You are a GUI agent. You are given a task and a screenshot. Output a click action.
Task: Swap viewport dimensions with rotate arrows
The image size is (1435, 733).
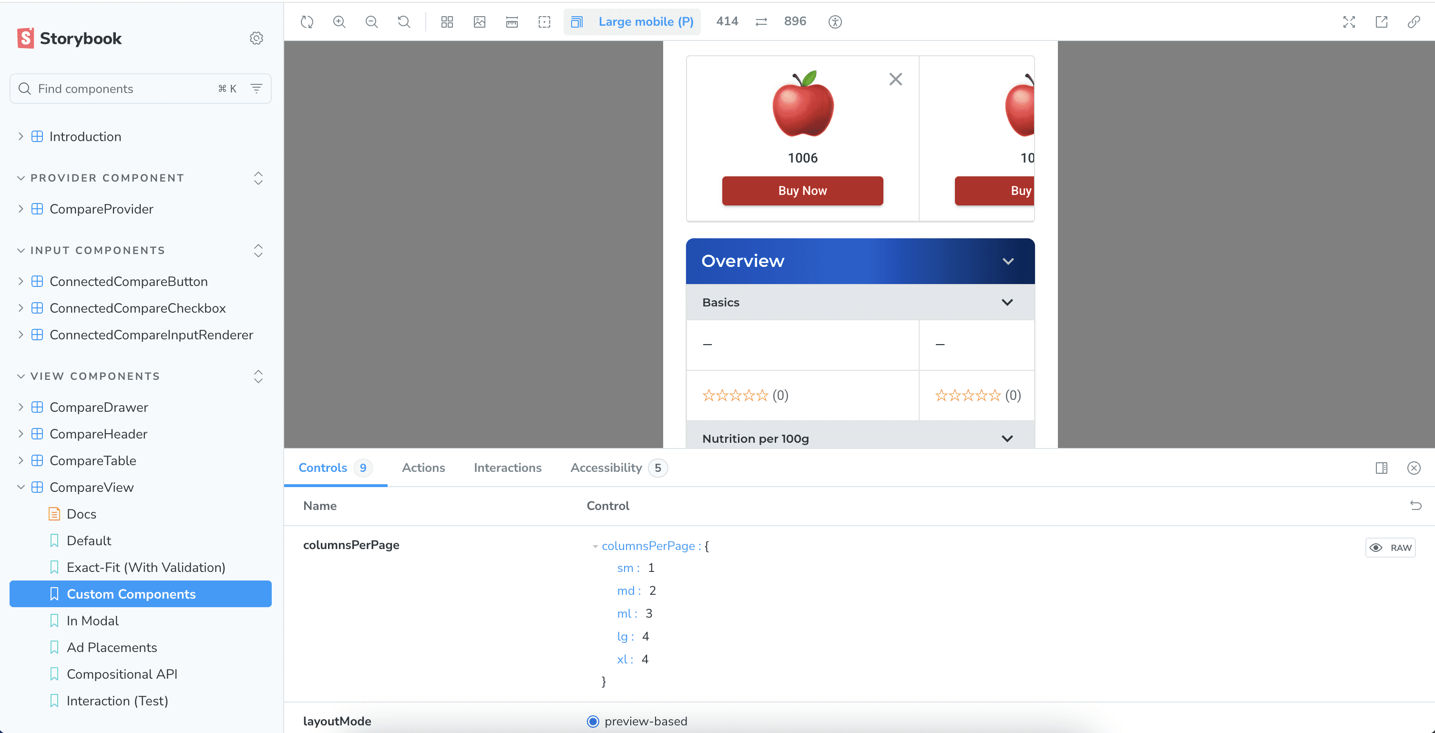tap(761, 22)
